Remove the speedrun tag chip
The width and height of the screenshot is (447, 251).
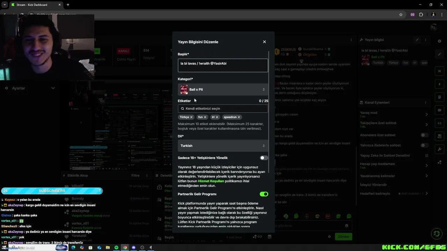coord(239,117)
